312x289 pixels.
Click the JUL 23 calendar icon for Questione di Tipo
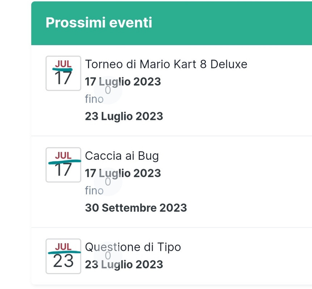click(x=63, y=256)
